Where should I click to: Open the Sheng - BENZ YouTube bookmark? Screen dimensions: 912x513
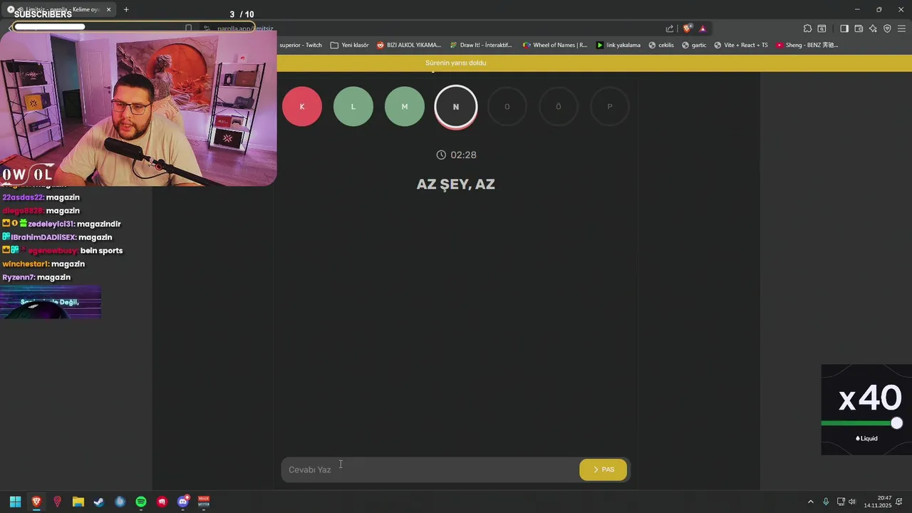click(x=807, y=45)
